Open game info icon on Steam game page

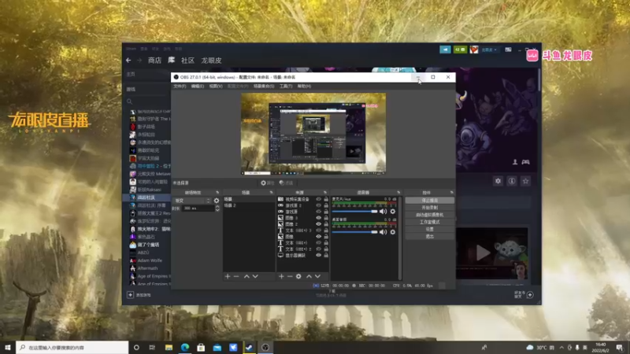tap(511, 181)
